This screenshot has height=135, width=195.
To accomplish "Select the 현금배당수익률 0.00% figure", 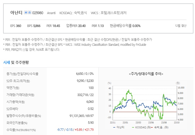I will click(x=125, y=26).
